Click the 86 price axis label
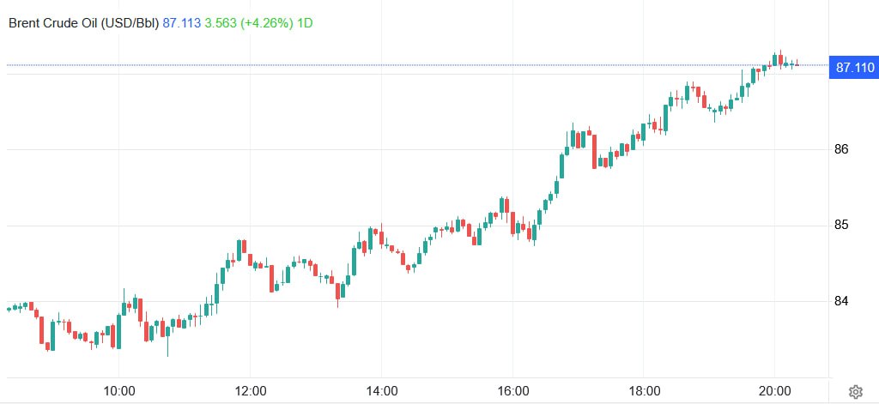This screenshot has height=404, width=879. pos(841,149)
